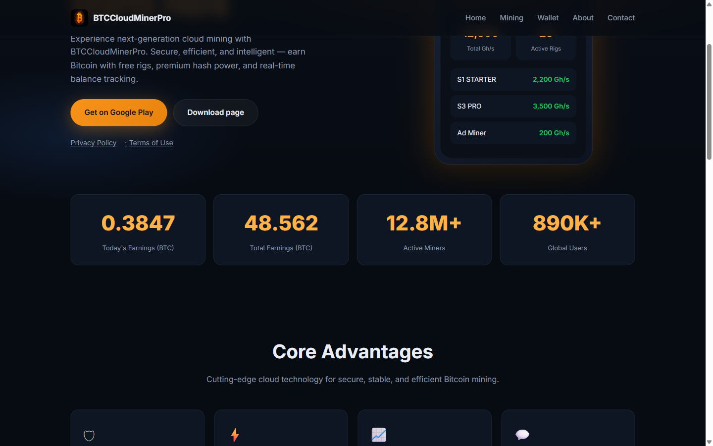Select the S1 STARTER rig row
This screenshot has width=713, height=446.
(x=513, y=79)
